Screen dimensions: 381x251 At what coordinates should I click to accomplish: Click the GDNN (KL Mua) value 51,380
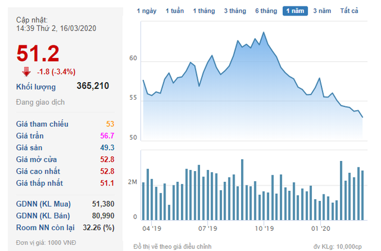[x=103, y=204]
